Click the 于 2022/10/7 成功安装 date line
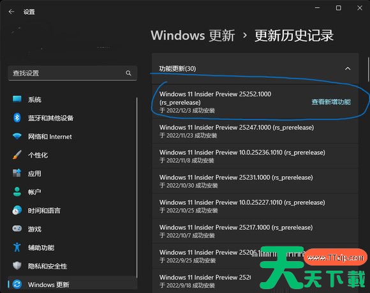370x293 pixels. click(187, 236)
